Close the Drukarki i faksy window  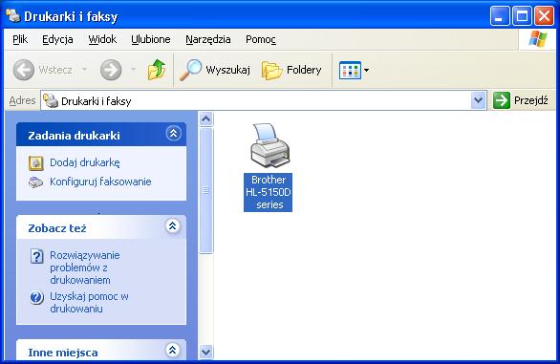[x=544, y=16]
